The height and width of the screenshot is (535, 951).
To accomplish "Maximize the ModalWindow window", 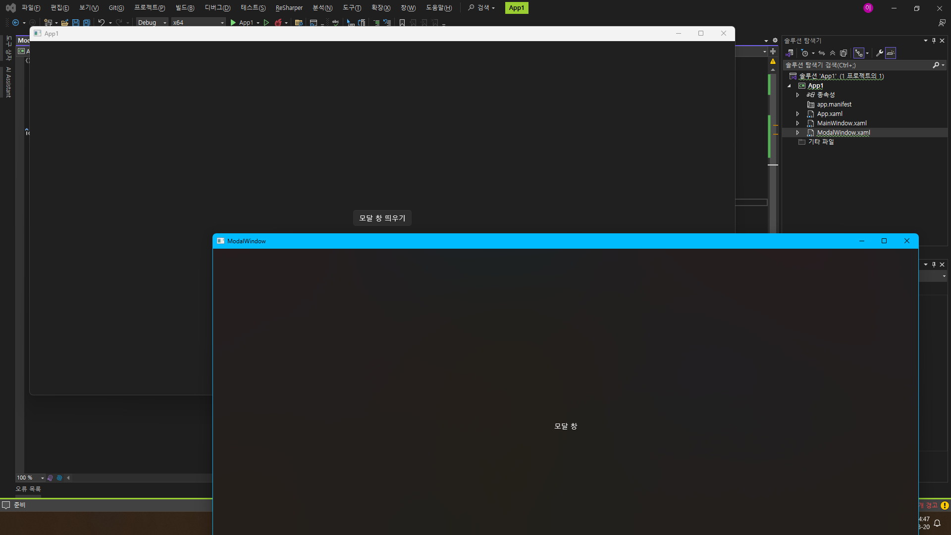I will 884,241.
